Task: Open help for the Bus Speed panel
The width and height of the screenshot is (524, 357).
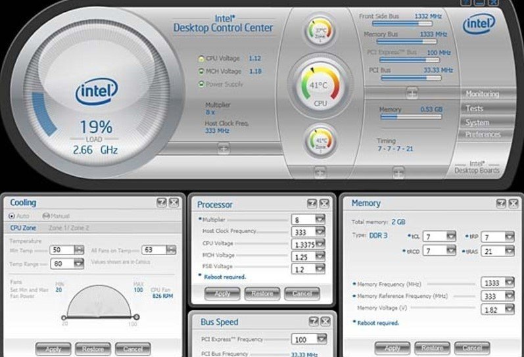Action: [x=314, y=321]
